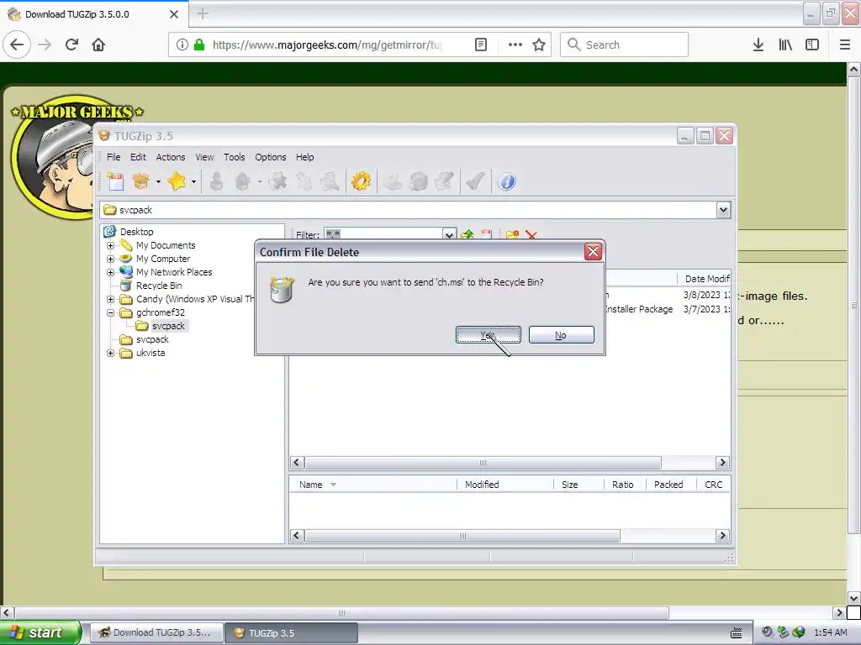This screenshot has height=645, width=861.
Task: Click the blue info About icon
Action: [507, 181]
